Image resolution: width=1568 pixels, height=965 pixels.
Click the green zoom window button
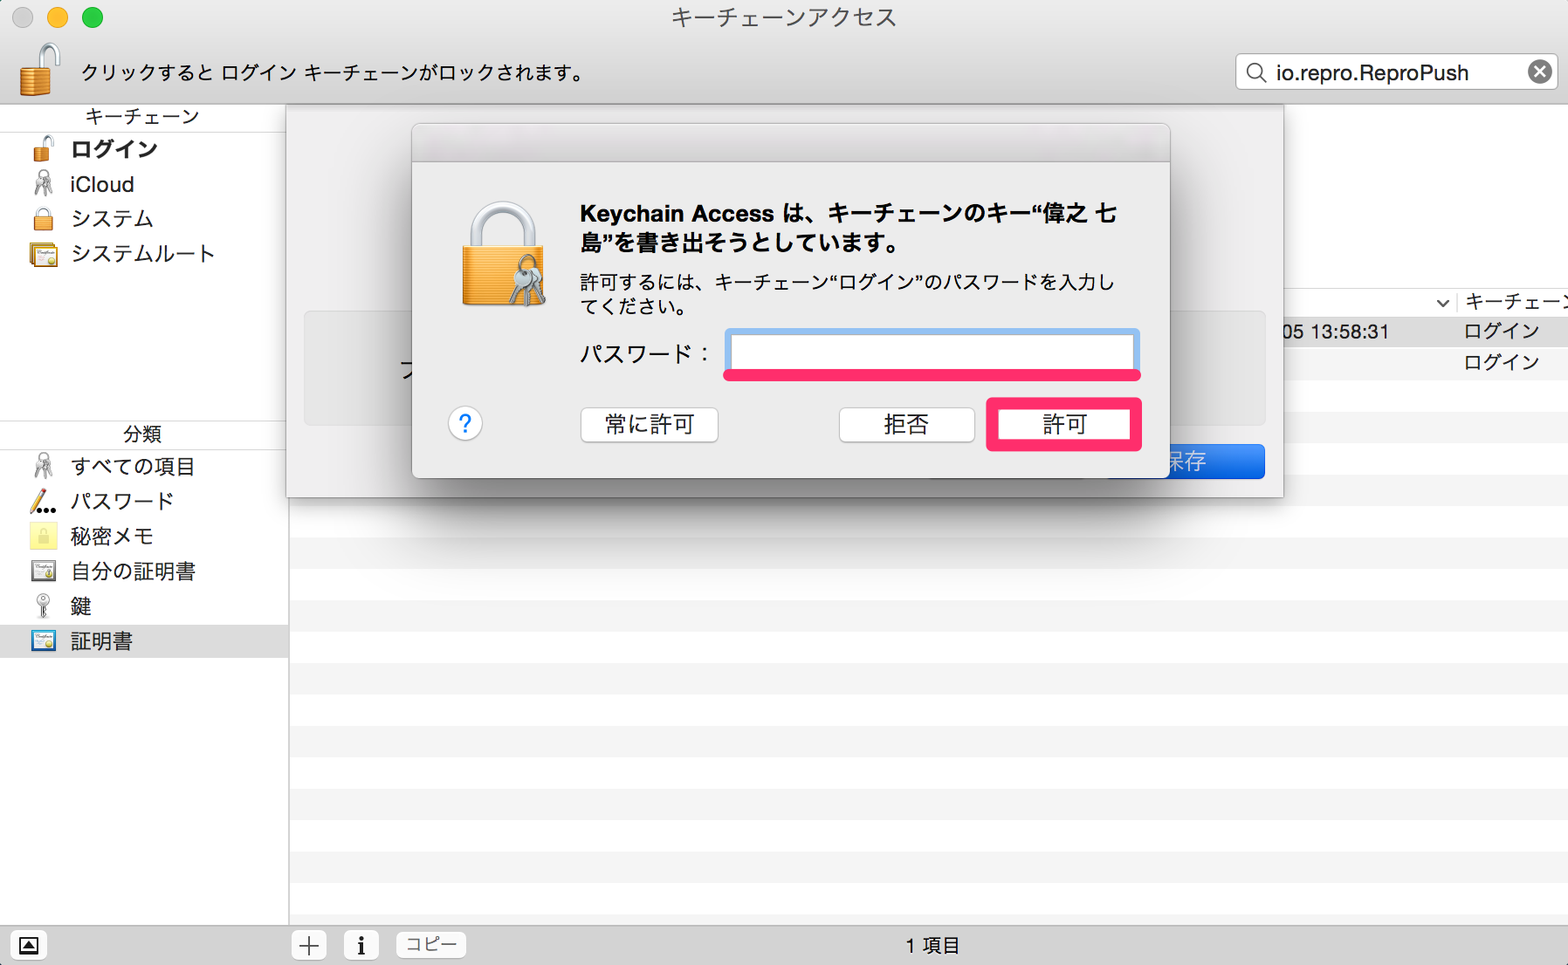[x=93, y=17]
